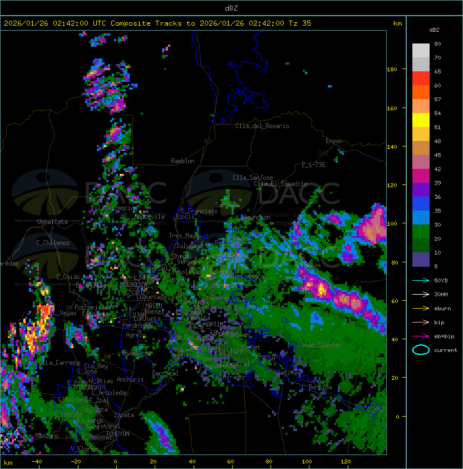Click the 'Zapata' map label
Screen dimensions: 463x469
(124, 415)
